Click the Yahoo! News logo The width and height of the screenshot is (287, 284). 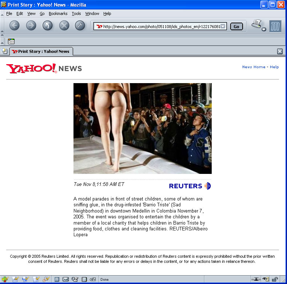point(44,69)
